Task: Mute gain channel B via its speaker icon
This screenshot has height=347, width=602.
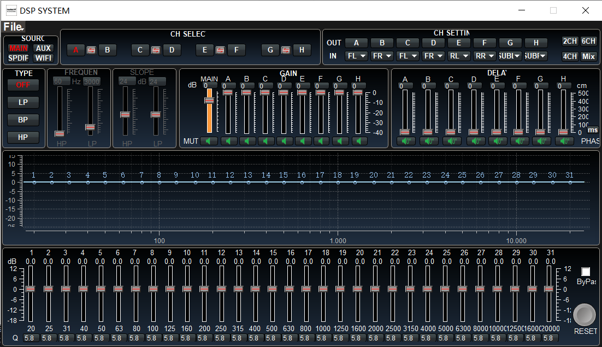Action: coord(247,141)
